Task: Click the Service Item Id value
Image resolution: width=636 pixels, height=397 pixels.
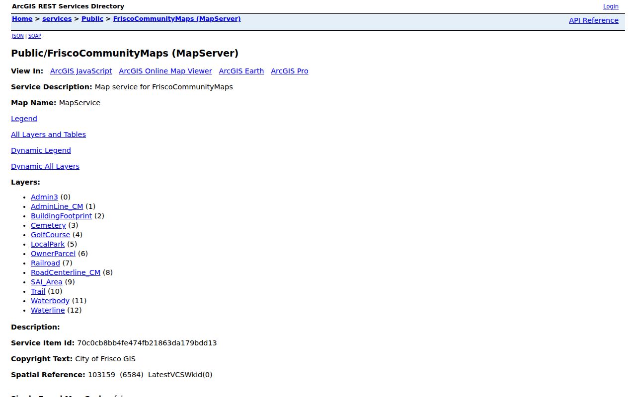Action: click(x=147, y=343)
